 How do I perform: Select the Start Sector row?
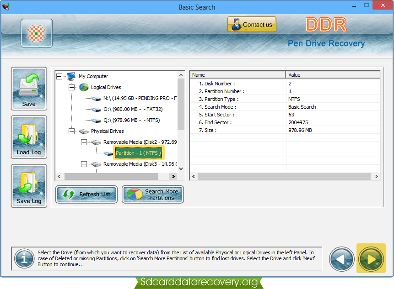point(285,115)
